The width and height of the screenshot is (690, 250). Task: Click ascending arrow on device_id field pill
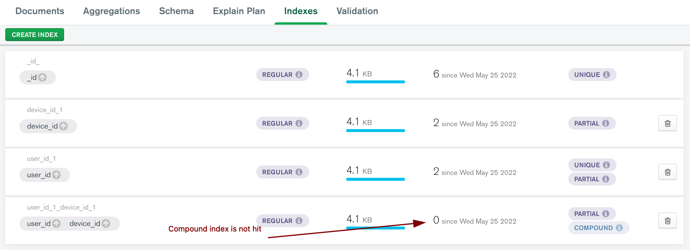(63, 126)
